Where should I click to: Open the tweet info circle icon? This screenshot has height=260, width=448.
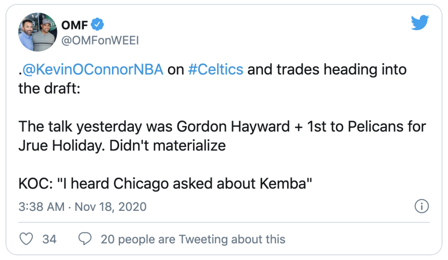click(x=422, y=206)
